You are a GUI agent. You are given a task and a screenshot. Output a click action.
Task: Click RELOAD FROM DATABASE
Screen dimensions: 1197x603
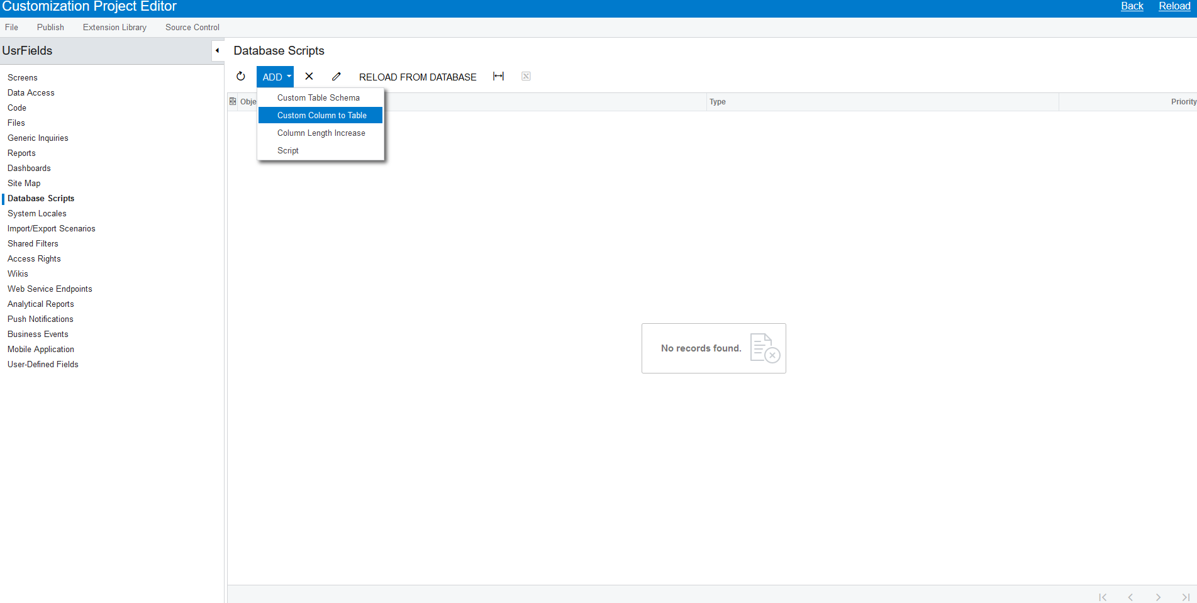tap(417, 77)
